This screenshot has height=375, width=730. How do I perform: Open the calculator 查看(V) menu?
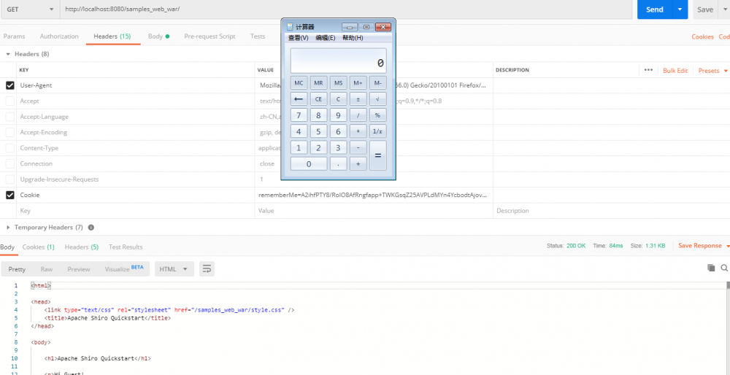(298, 38)
